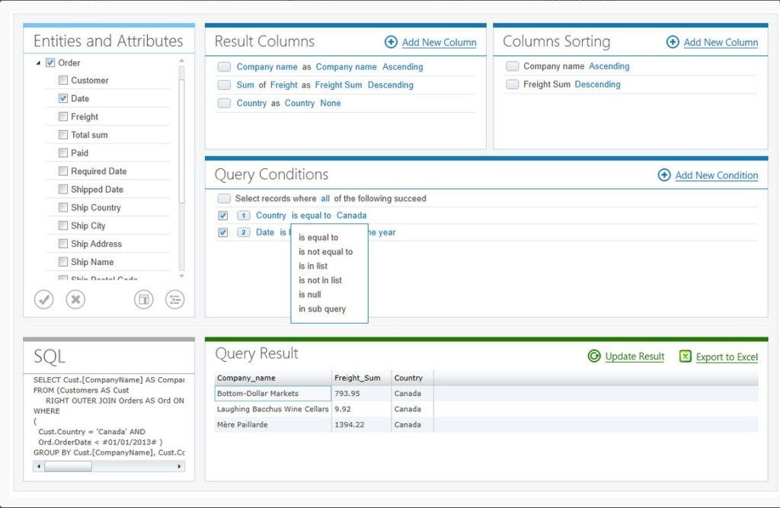Click the Update Result refresh icon

click(594, 356)
